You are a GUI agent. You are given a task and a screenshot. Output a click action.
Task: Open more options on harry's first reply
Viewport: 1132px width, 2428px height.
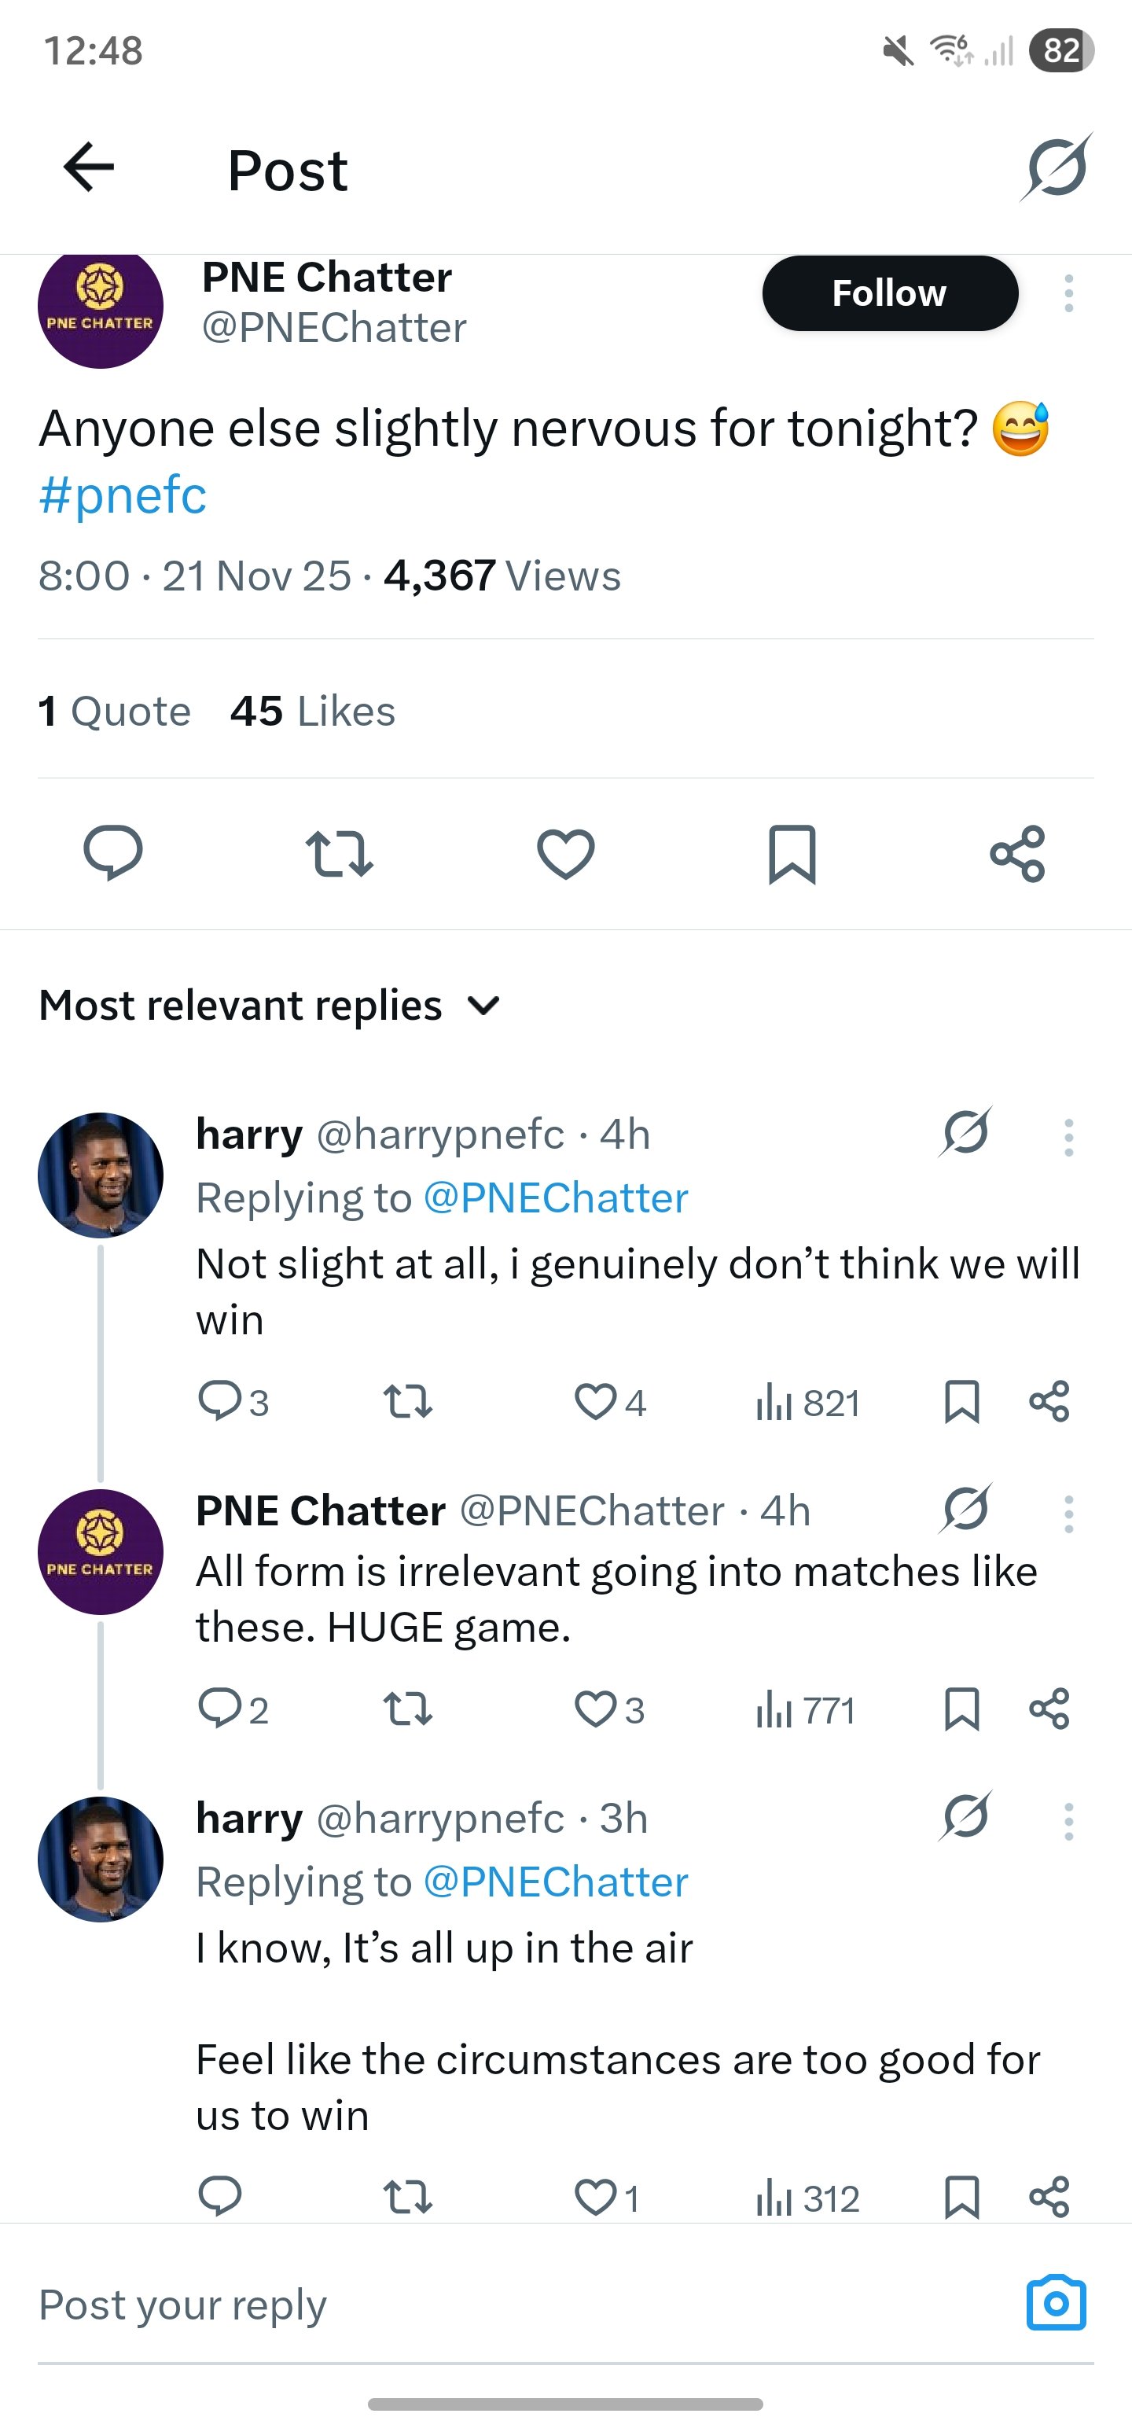point(1068,1138)
